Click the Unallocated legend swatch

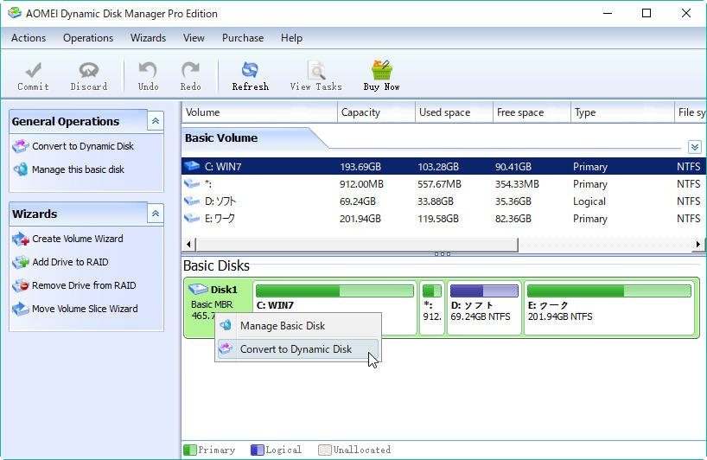pyautogui.click(x=325, y=450)
